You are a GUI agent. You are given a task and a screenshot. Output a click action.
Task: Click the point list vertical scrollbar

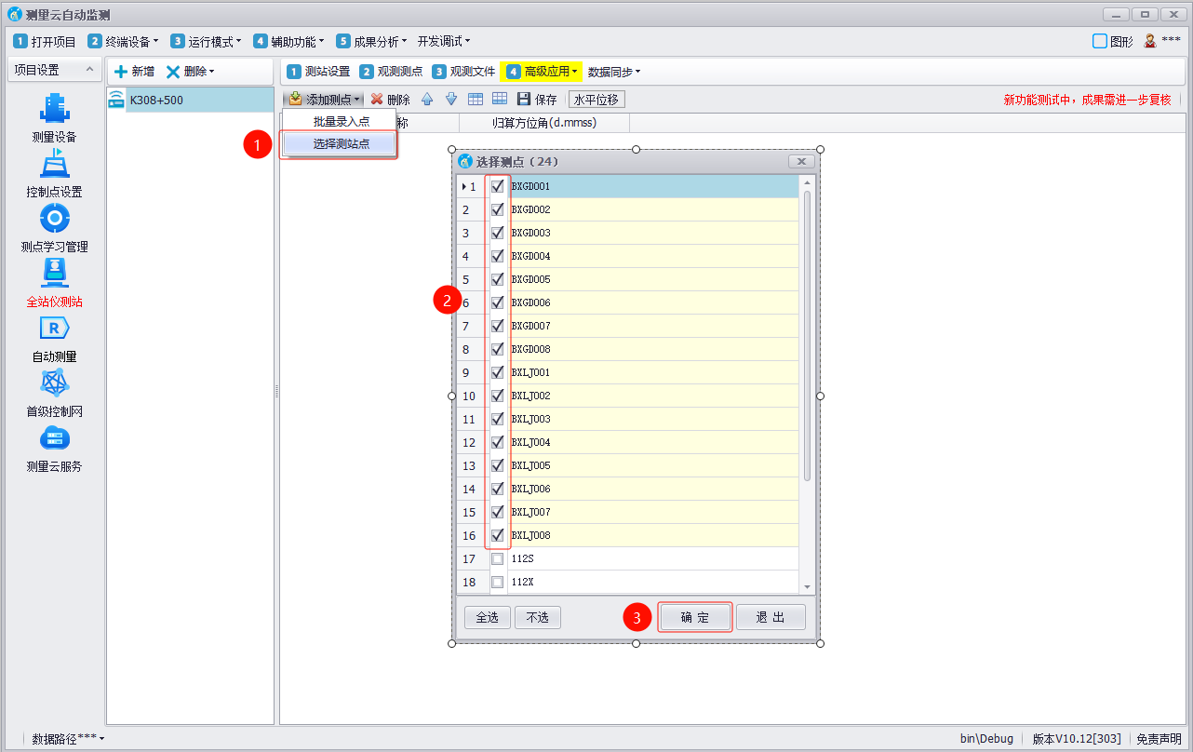point(807,335)
